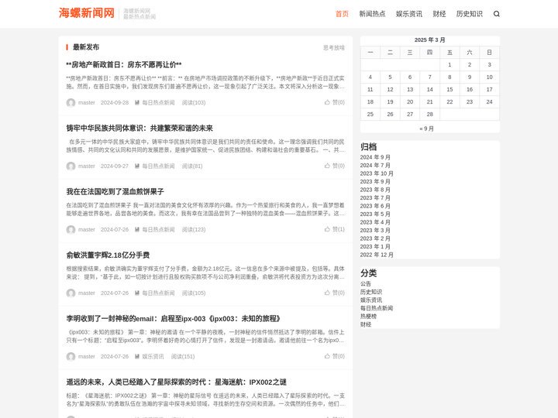Click category icon on 房地产新政 post
This screenshot has height=418, width=558.
(137, 103)
